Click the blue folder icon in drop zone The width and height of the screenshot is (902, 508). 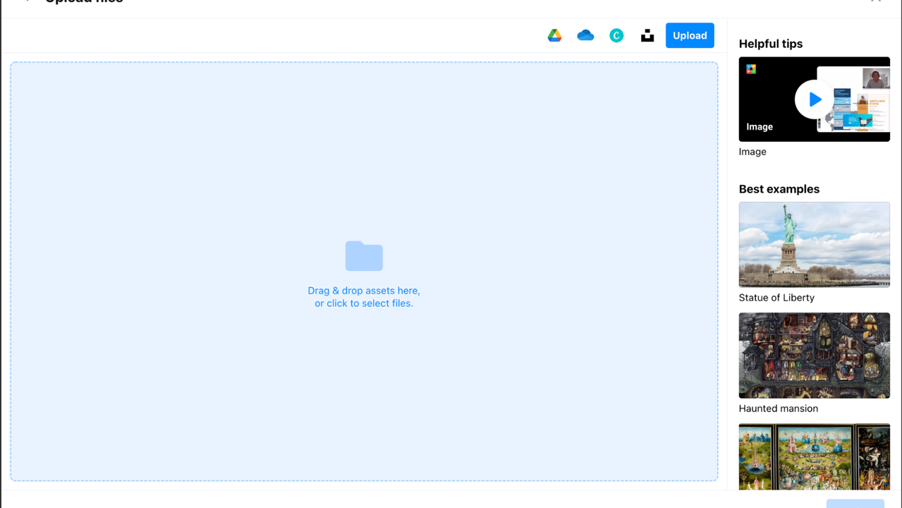364,256
